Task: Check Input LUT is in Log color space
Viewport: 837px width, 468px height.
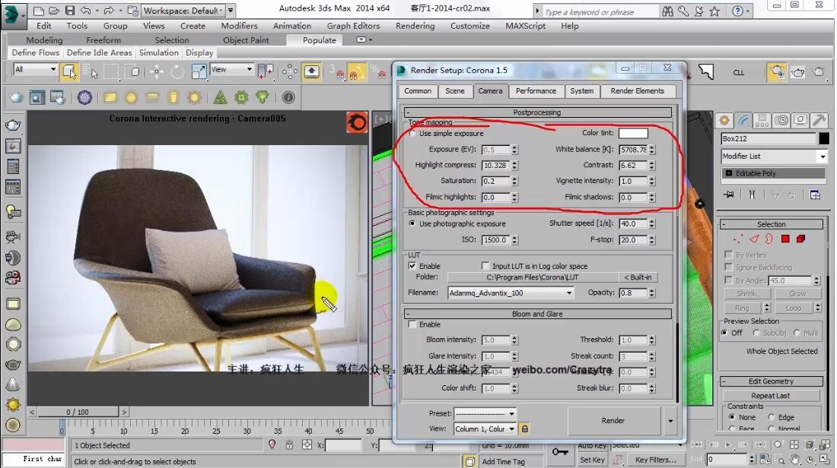Action: (485, 265)
